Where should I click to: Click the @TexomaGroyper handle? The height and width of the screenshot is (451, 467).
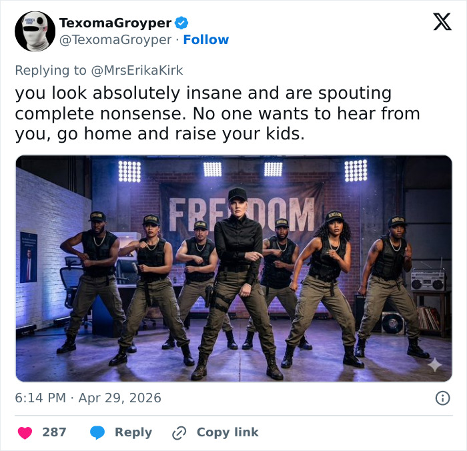tap(115, 40)
